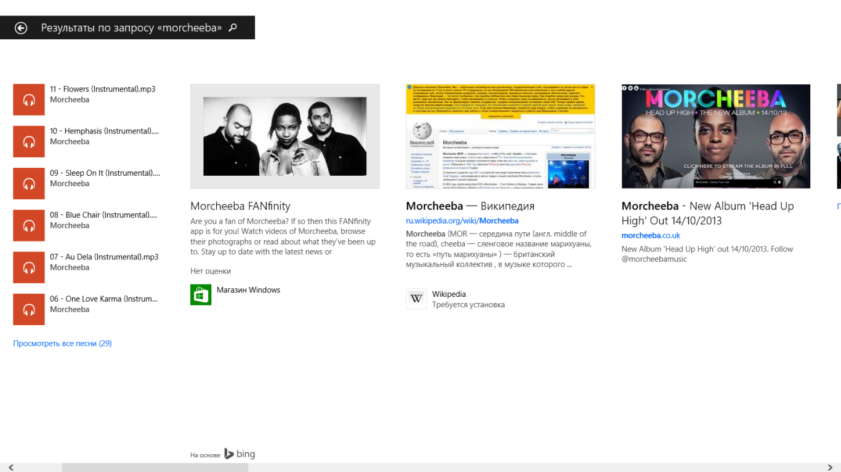Viewport: 841px width, 472px height.
Task: Click the horizontal scrollbar thumb
Action: click(155, 468)
